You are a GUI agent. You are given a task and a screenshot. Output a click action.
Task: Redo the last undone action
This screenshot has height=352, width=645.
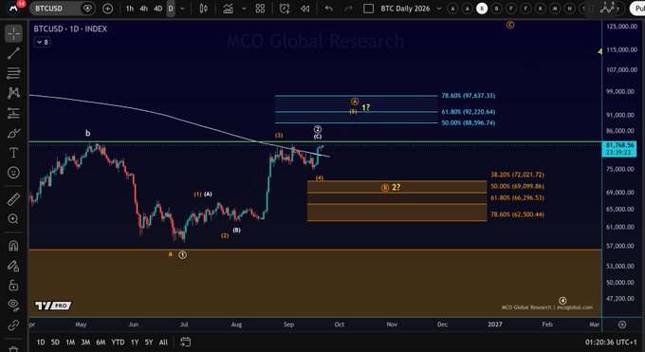[348, 9]
